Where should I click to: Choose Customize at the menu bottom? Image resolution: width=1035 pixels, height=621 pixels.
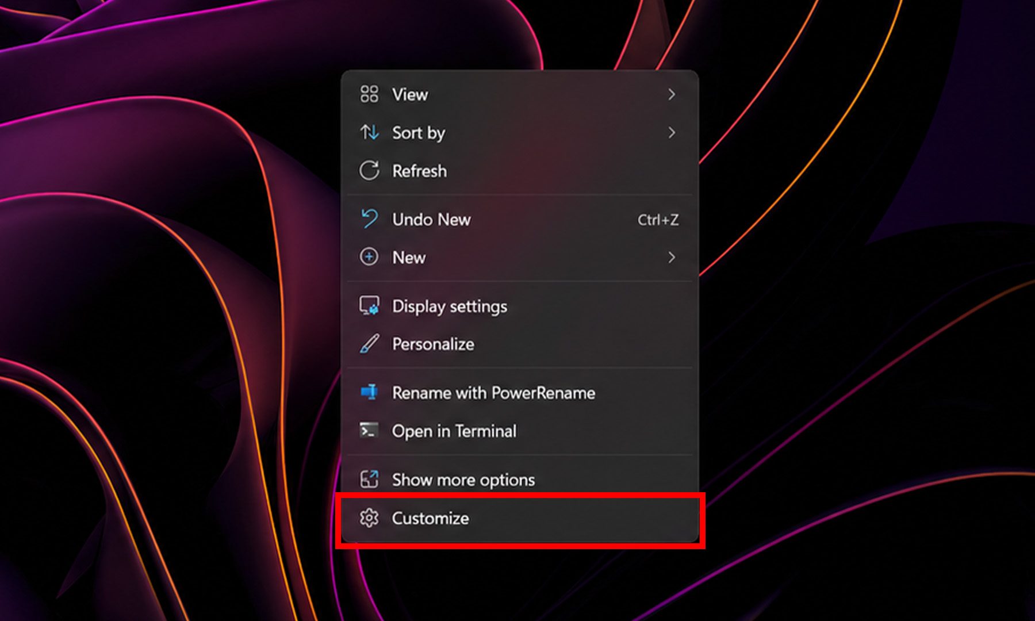[x=520, y=518]
